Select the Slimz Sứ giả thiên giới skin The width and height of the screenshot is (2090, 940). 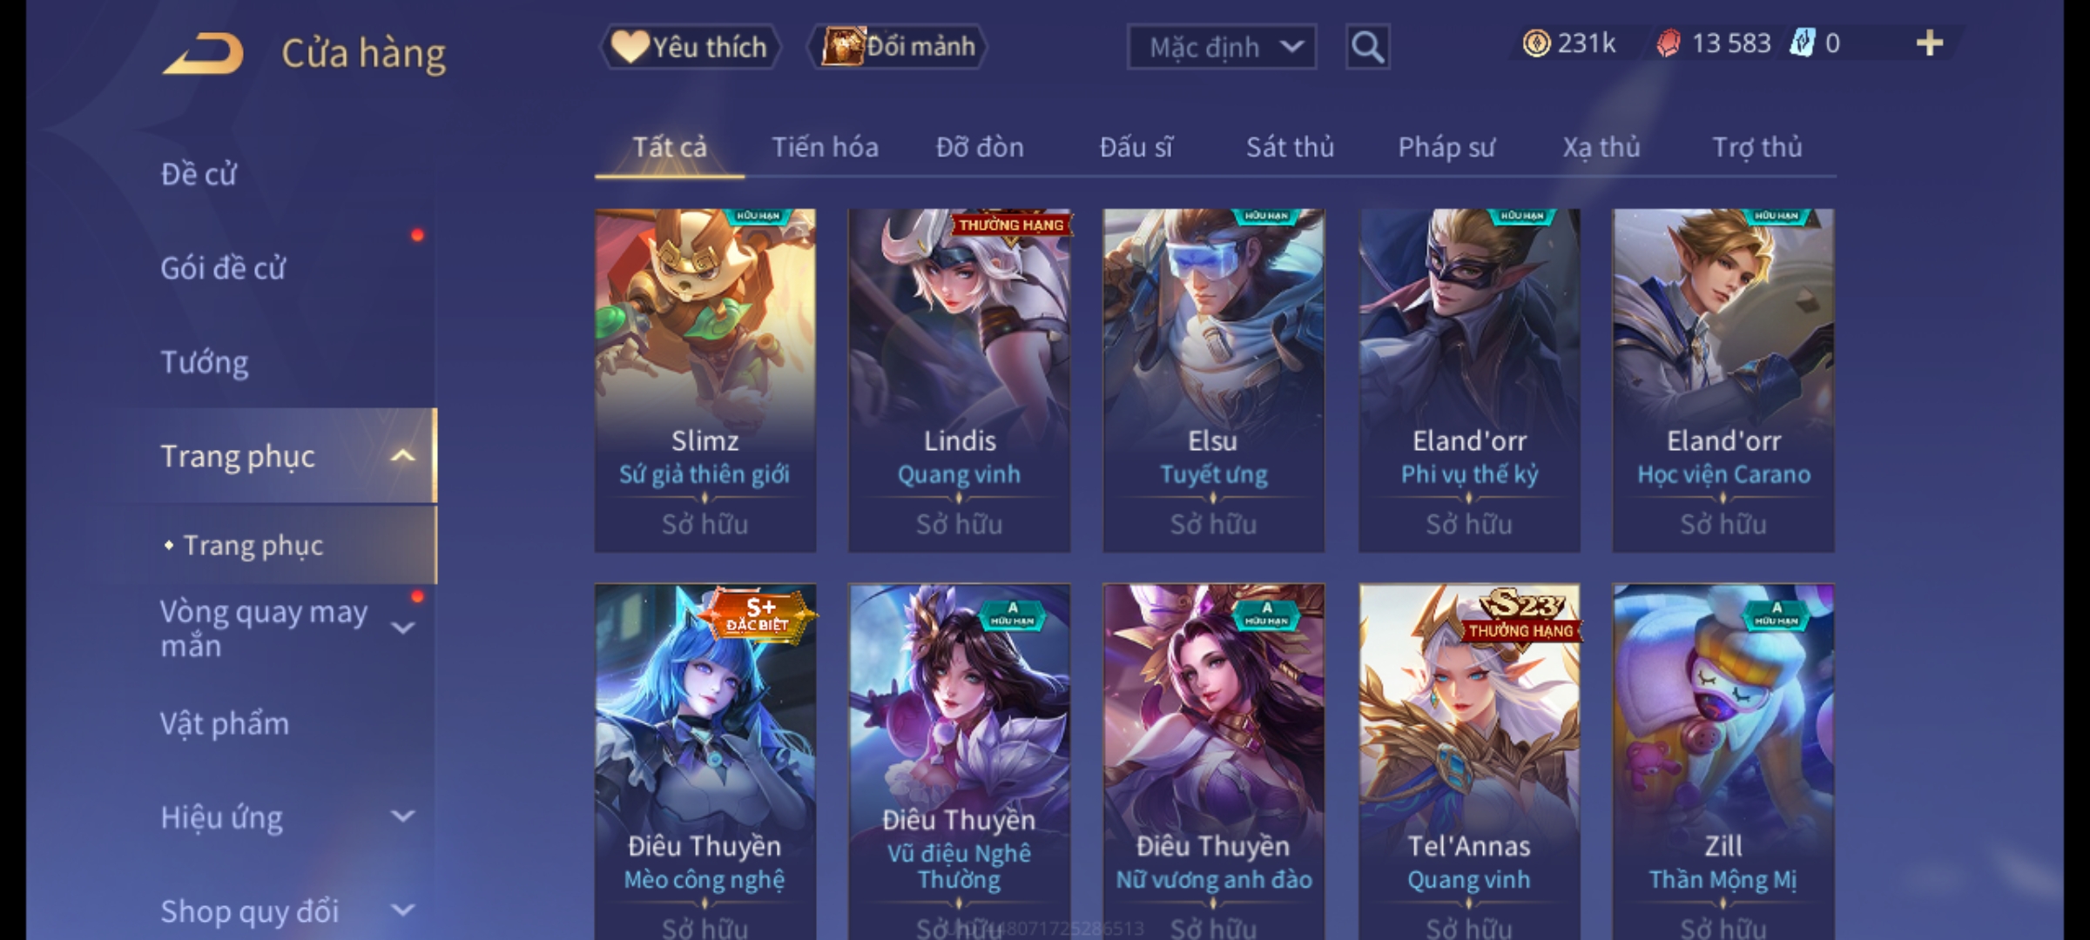click(705, 380)
